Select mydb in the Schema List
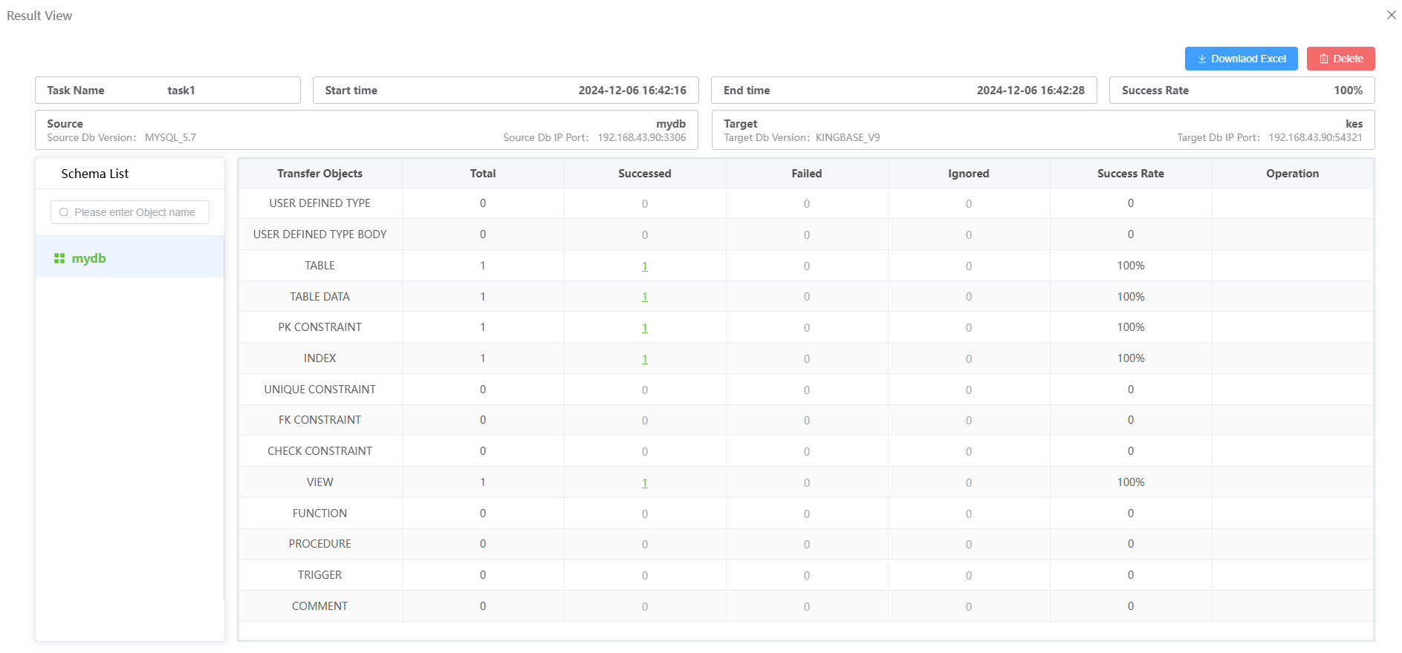The image size is (1402, 653). point(89,258)
